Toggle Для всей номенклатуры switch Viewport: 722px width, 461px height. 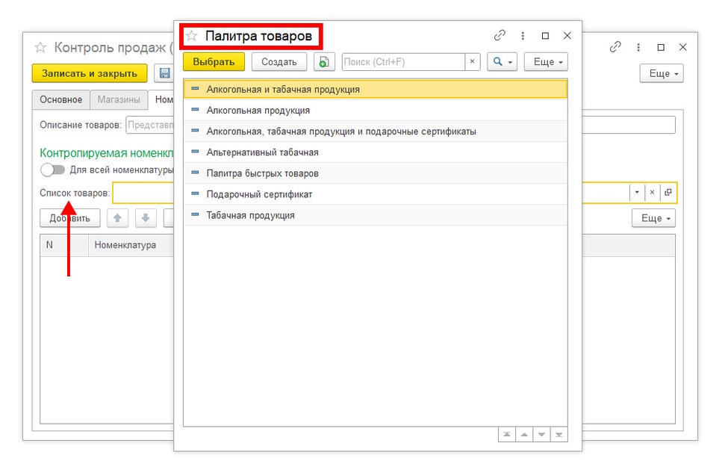click(x=52, y=170)
